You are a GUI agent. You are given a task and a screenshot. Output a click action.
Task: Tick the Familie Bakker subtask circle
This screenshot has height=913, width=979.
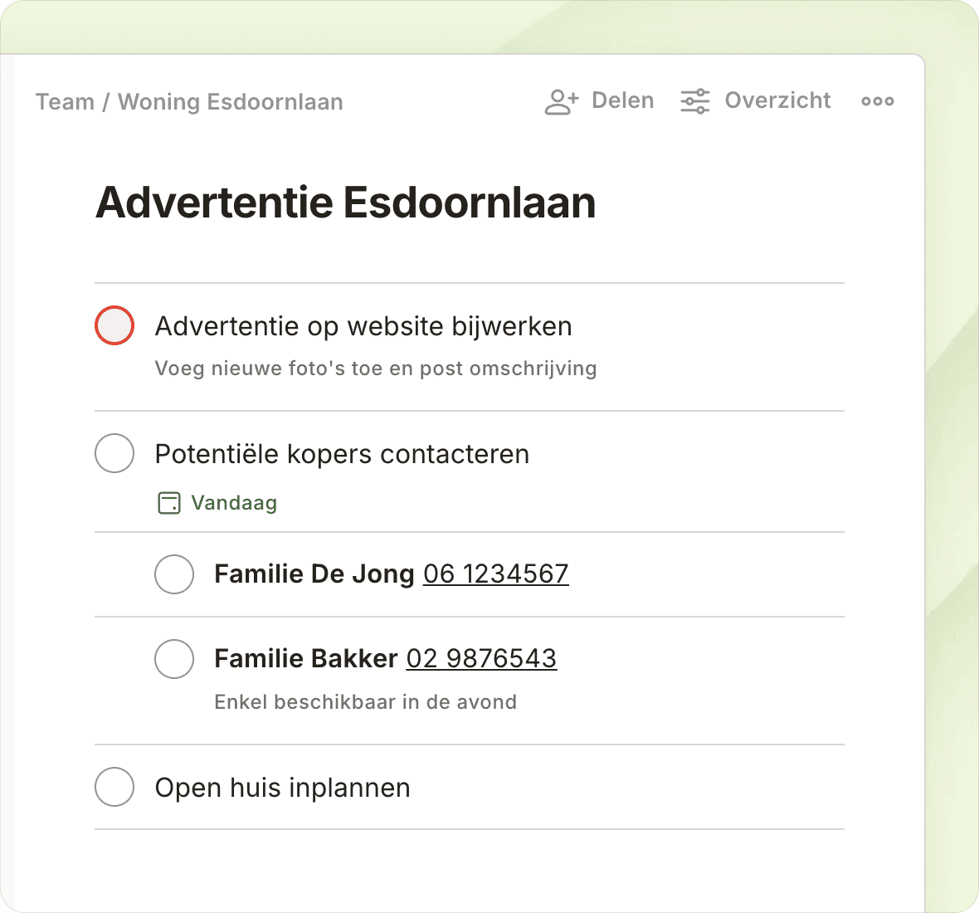point(174,659)
